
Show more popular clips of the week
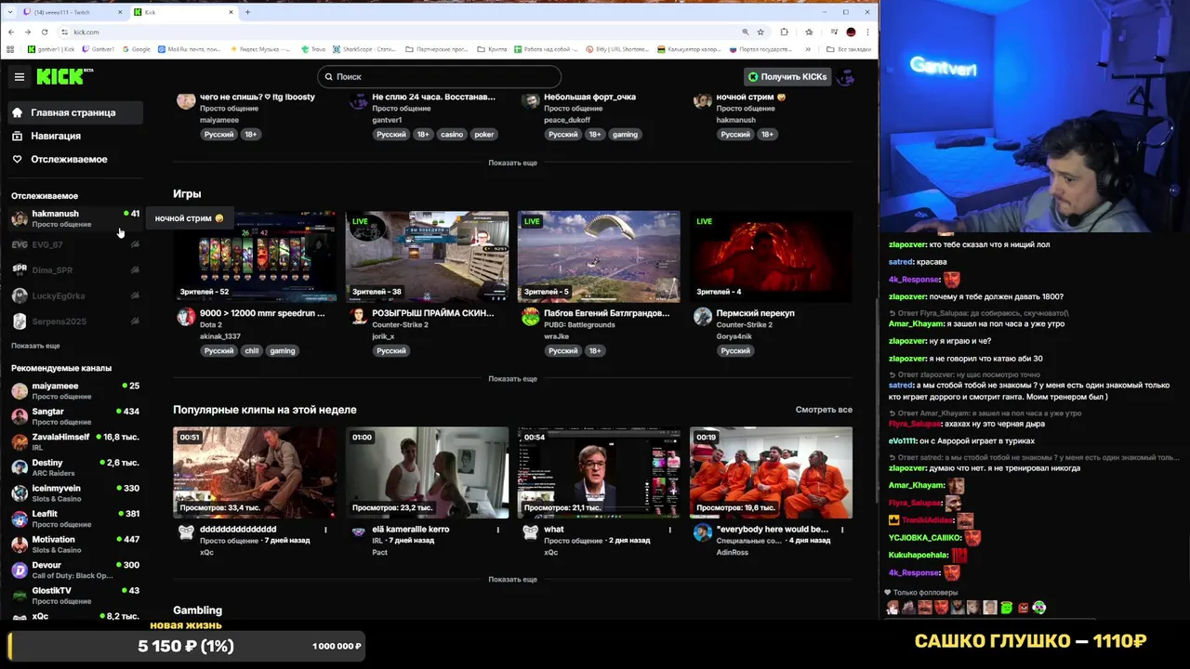pyautogui.click(x=512, y=579)
